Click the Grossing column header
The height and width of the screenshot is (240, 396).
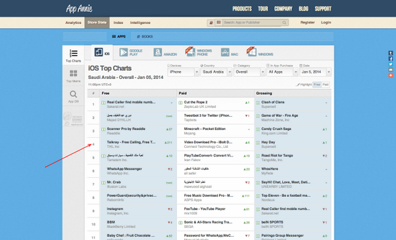click(x=264, y=93)
